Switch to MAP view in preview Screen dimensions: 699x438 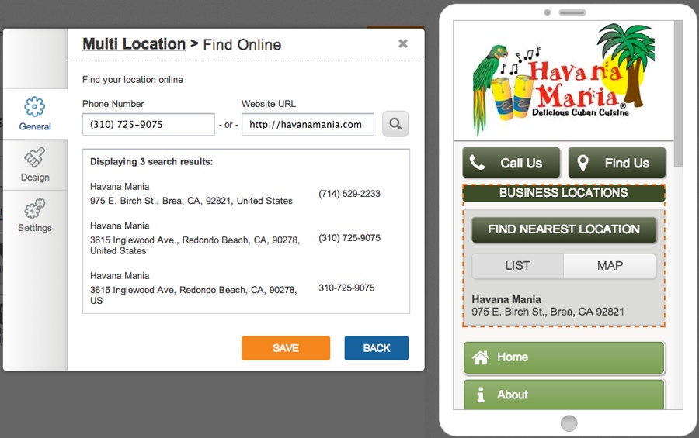pyautogui.click(x=610, y=266)
